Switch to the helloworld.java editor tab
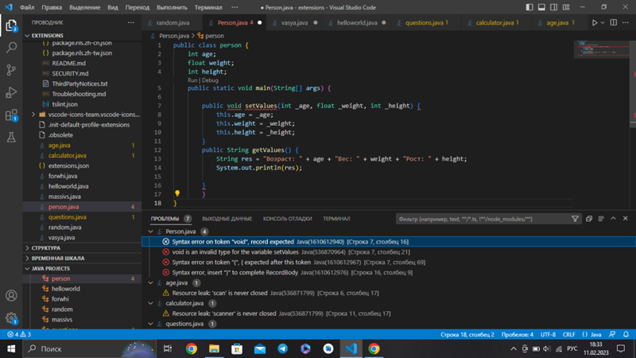 [357, 23]
